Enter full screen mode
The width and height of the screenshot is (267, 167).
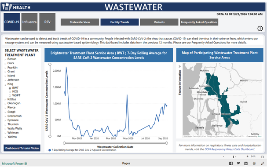click(263, 163)
